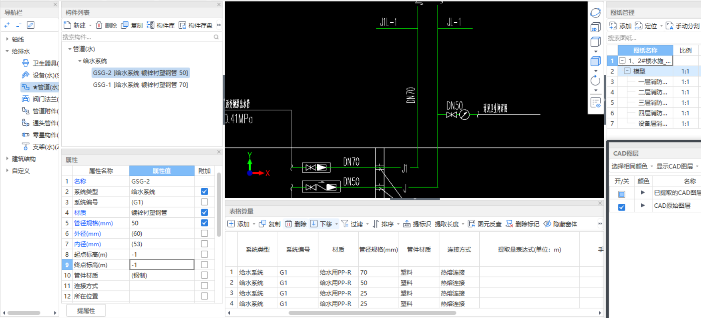Click the 终点标高 value input field

tap(162, 265)
